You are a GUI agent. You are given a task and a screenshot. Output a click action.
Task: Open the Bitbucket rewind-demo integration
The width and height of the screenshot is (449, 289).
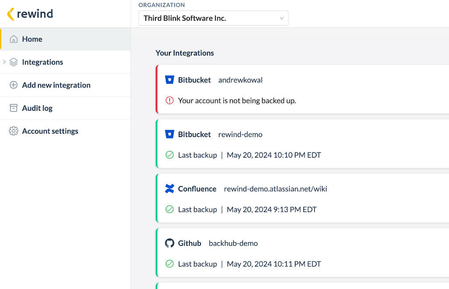pyautogui.click(x=302, y=144)
